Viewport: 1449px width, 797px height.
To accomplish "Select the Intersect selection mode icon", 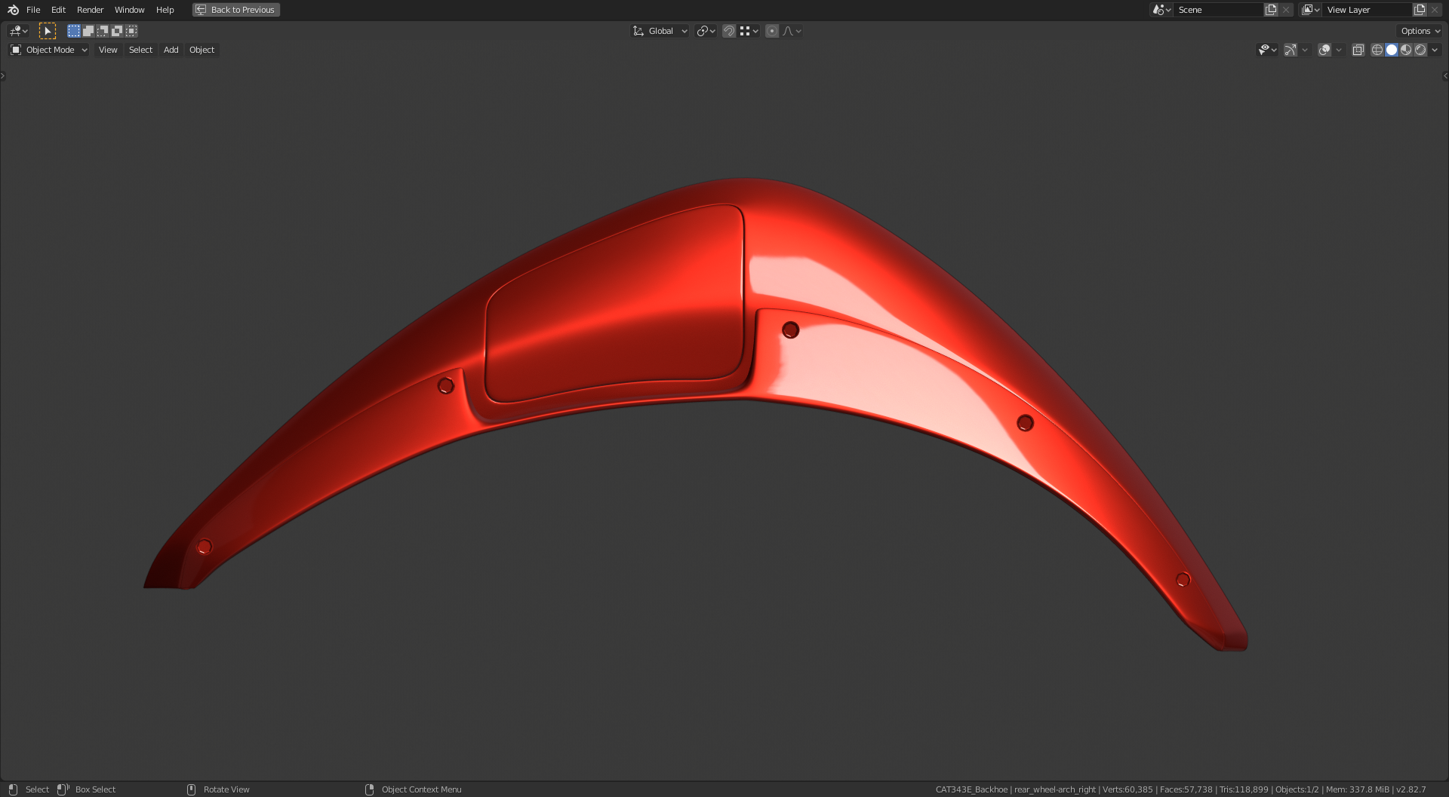I will [131, 31].
